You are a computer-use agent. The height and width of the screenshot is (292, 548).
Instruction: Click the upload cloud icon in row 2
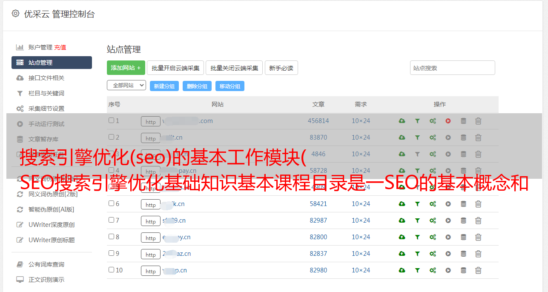click(x=402, y=137)
